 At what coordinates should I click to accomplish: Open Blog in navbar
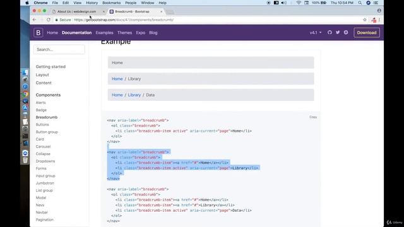[153, 33]
